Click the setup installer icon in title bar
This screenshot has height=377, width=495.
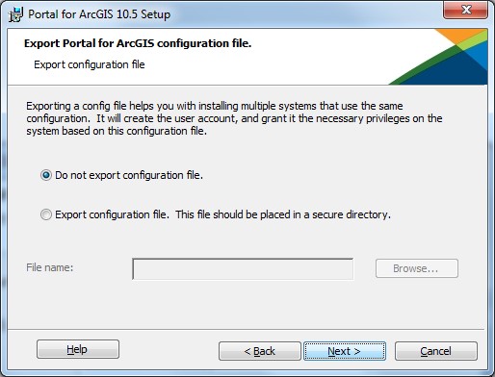point(15,14)
